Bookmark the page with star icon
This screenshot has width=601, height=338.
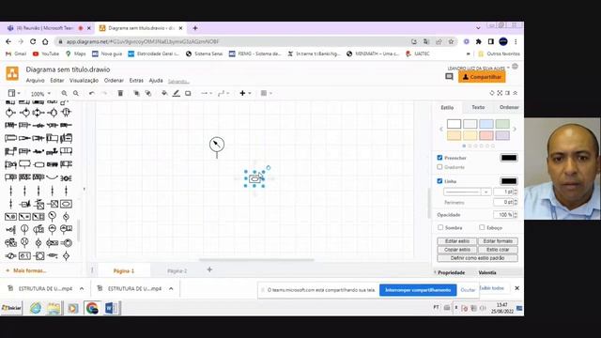click(451, 41)
